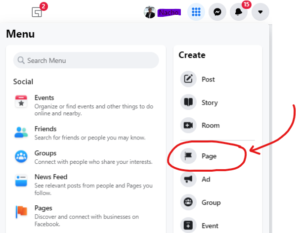Open the notifications bell with badge 15
Screen dimensions: 296x233
coord(239,12)
